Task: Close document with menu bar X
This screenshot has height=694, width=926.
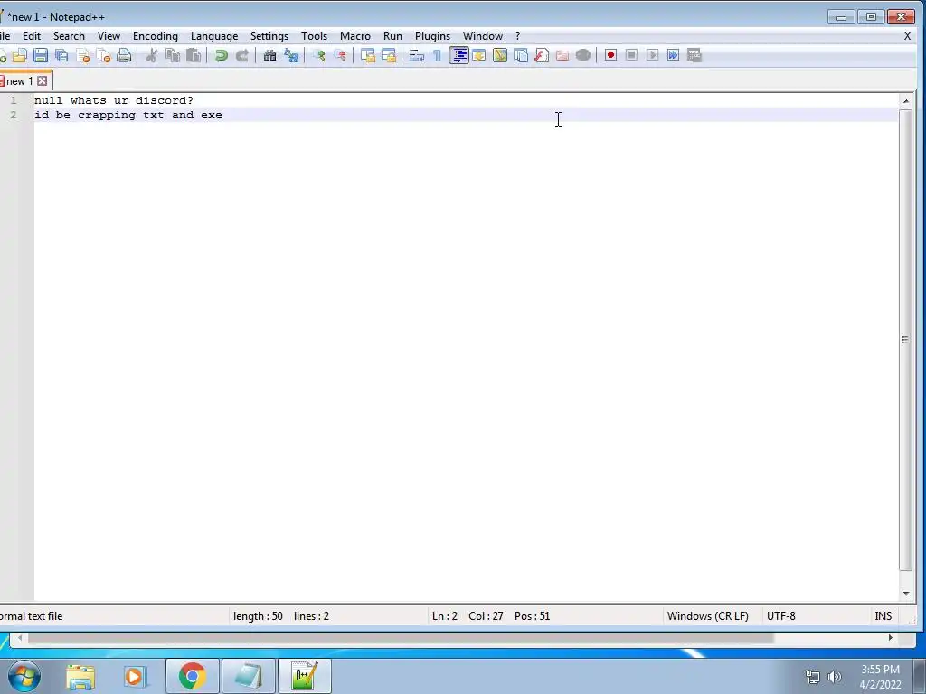Action: (907, 36)
